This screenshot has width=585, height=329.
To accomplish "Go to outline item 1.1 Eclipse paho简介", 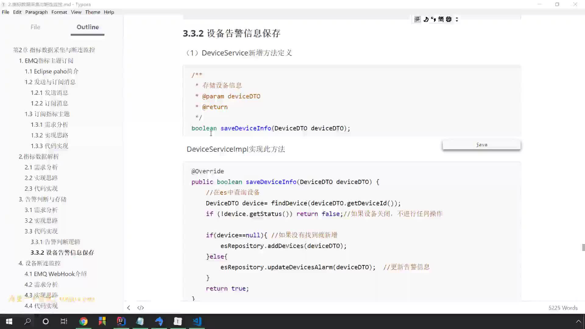I will click(51, 71).
